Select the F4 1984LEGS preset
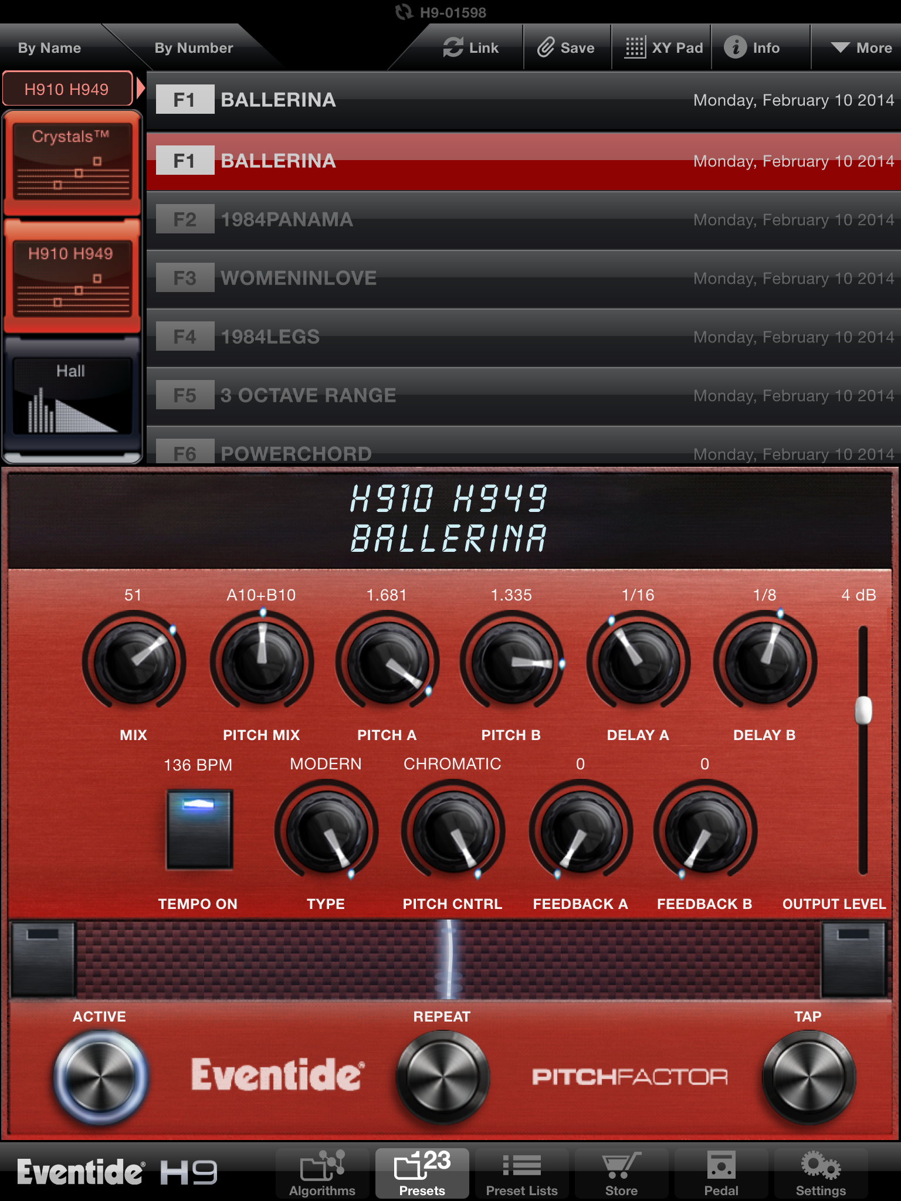901x1201 pixels. (523, 337)
